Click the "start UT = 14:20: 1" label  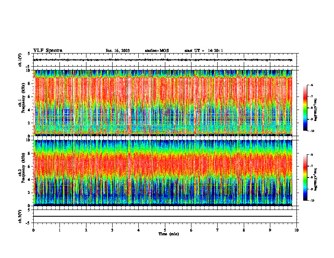click(204, 51)
